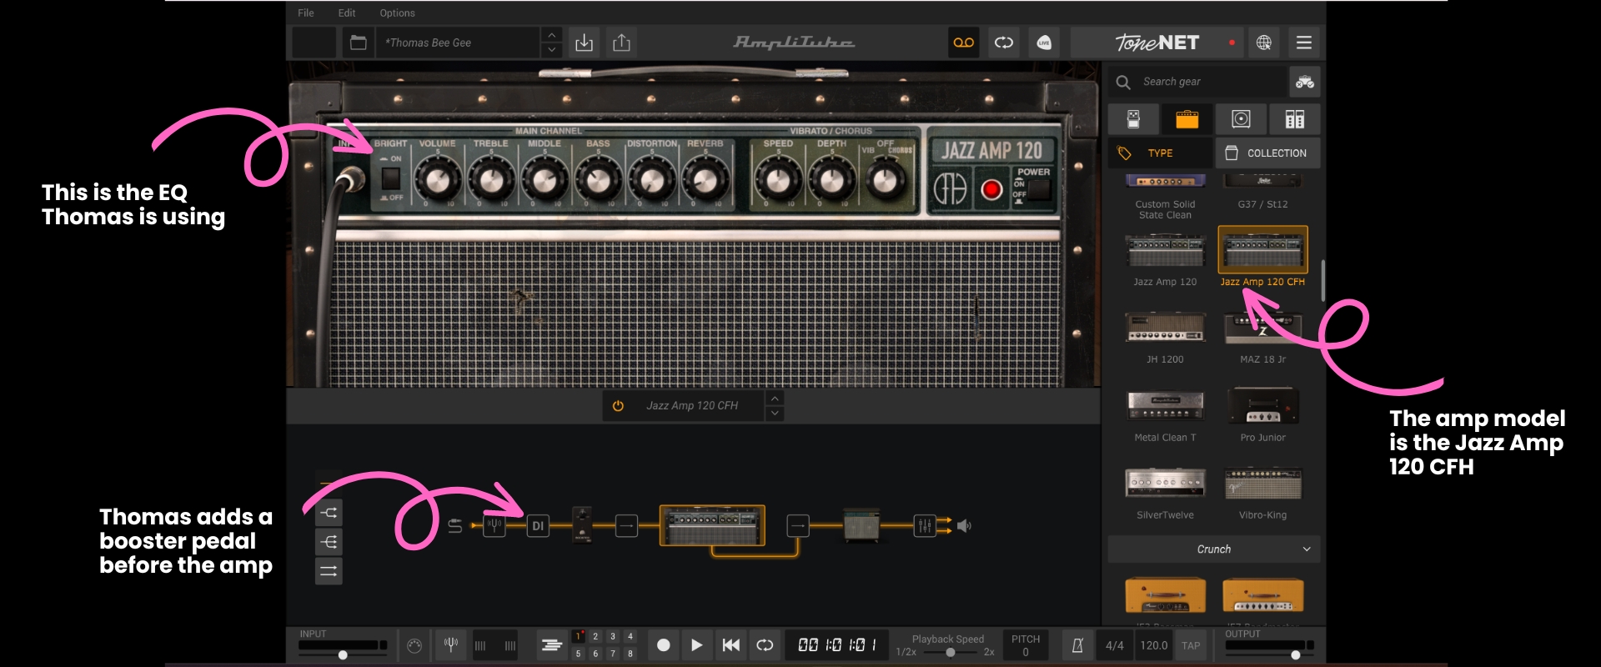Click the record button in transport

[x=664, y=644]
